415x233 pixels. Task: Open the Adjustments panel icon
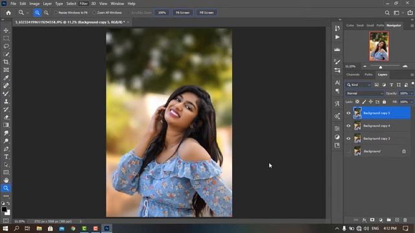[337, 137]
